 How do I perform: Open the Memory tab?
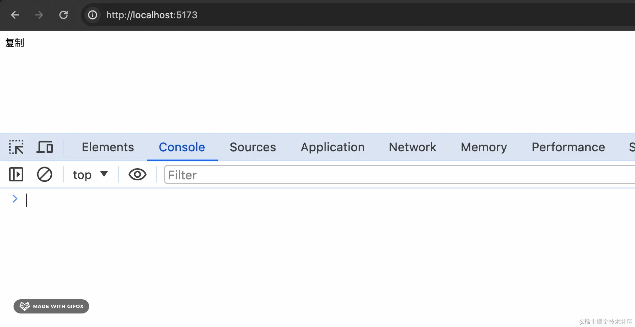coord(484,147)
